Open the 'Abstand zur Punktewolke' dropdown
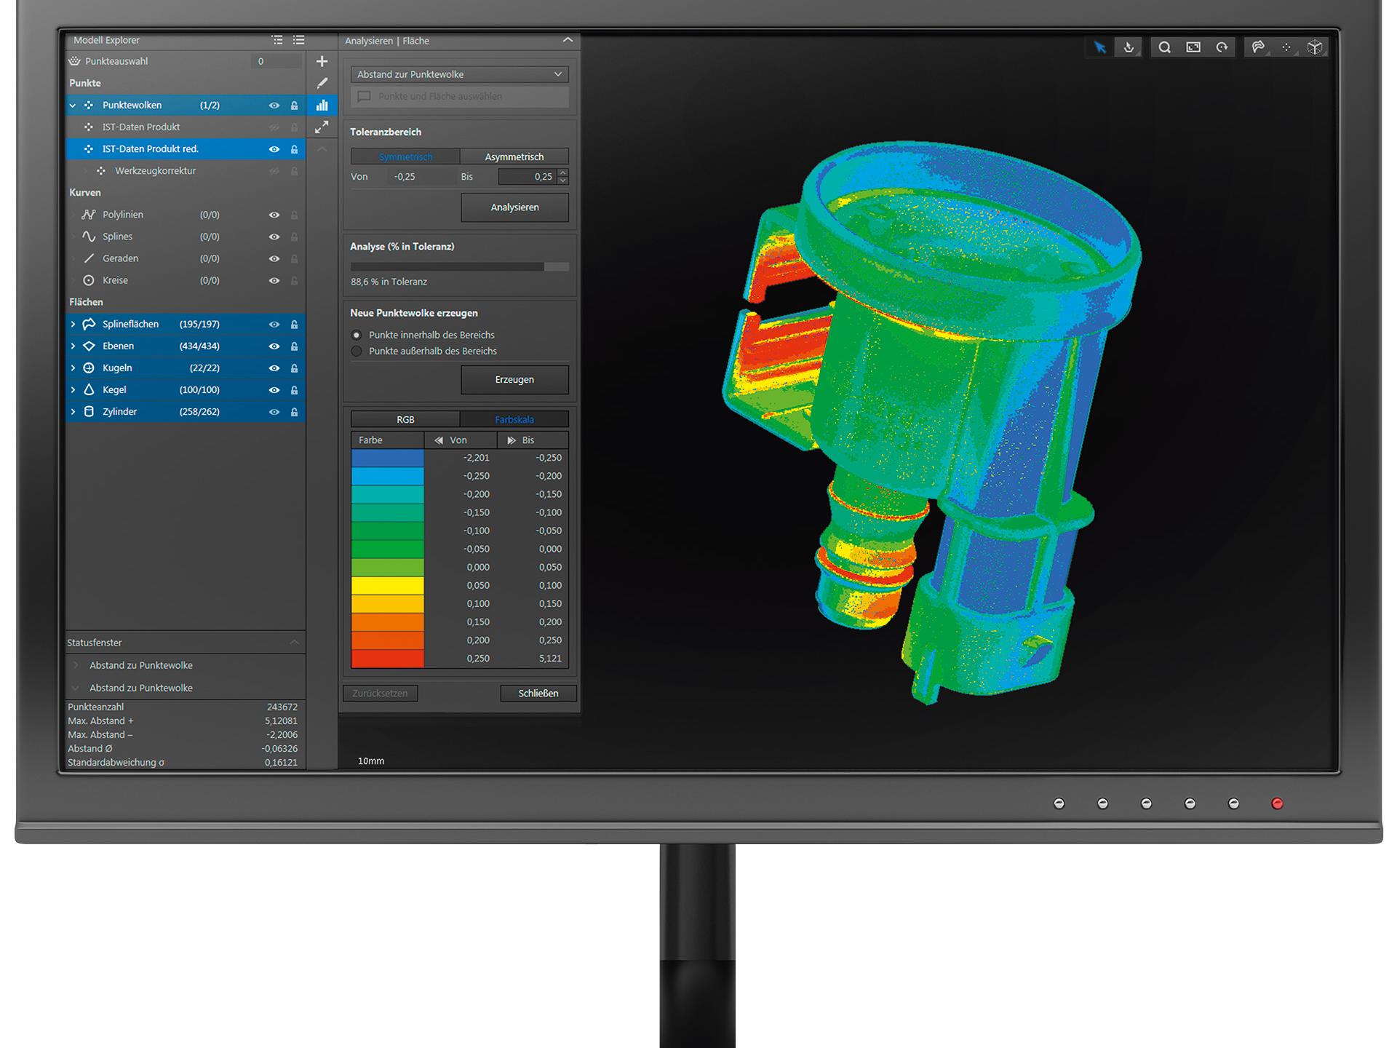 (x=459, y=74)
